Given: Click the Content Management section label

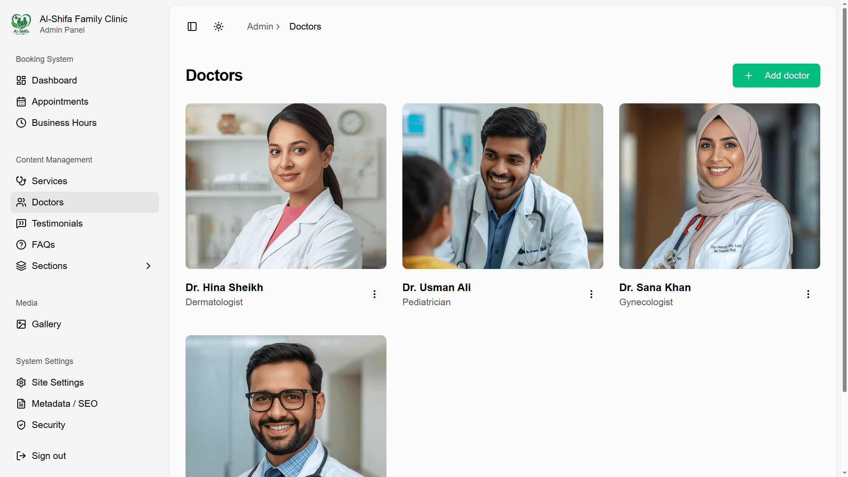Looking at the screenshot, I should [x=54, y=160].
